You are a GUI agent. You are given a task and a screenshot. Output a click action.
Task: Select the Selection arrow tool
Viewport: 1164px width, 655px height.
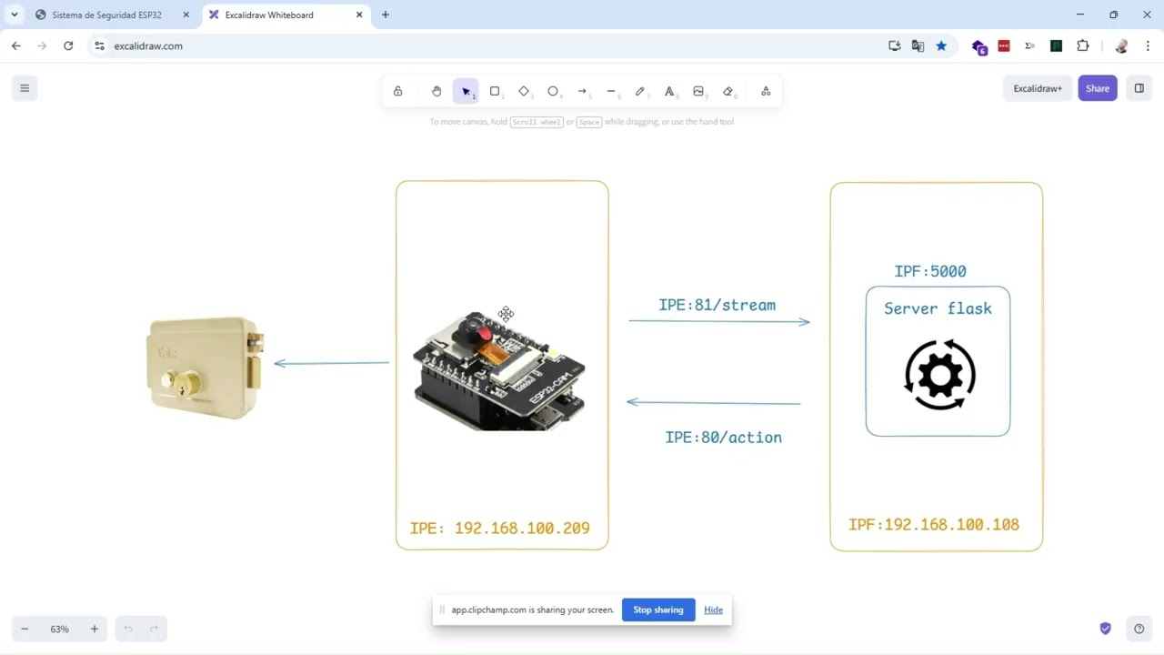pos(466,91)
